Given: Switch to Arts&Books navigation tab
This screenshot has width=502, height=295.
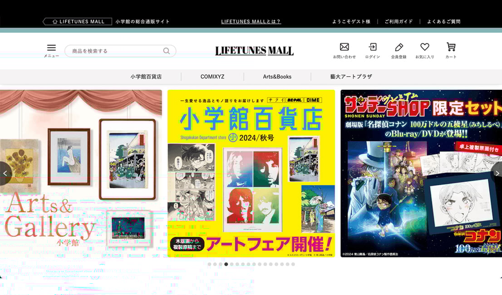Looking at the screenshot, I should (x=277, y=77).
